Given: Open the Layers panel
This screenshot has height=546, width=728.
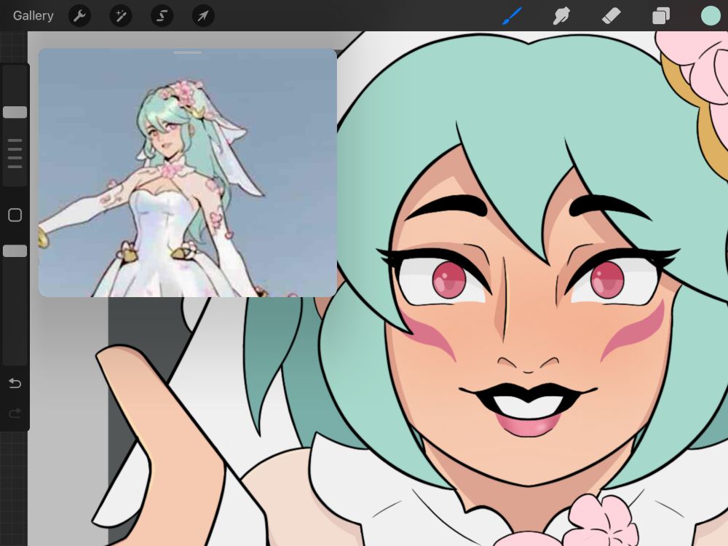Looking at the screenshot, I should pos(661,16).
